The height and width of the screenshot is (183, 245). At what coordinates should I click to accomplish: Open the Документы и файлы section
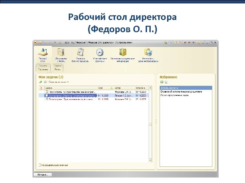point(61,55)
